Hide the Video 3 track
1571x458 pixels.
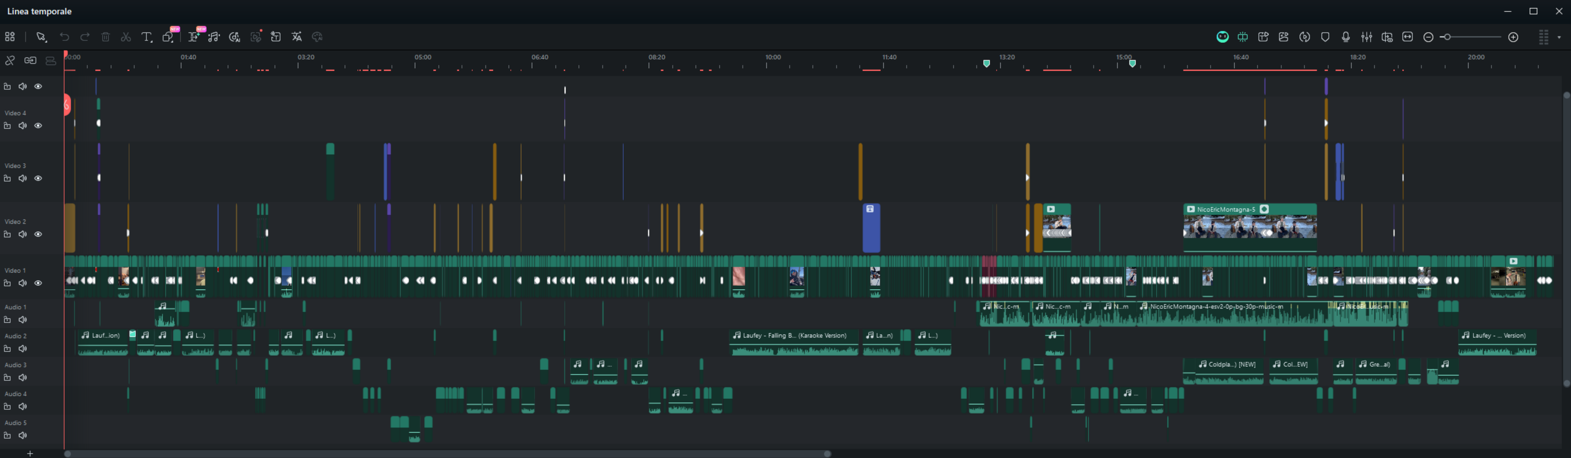(38, 179)
